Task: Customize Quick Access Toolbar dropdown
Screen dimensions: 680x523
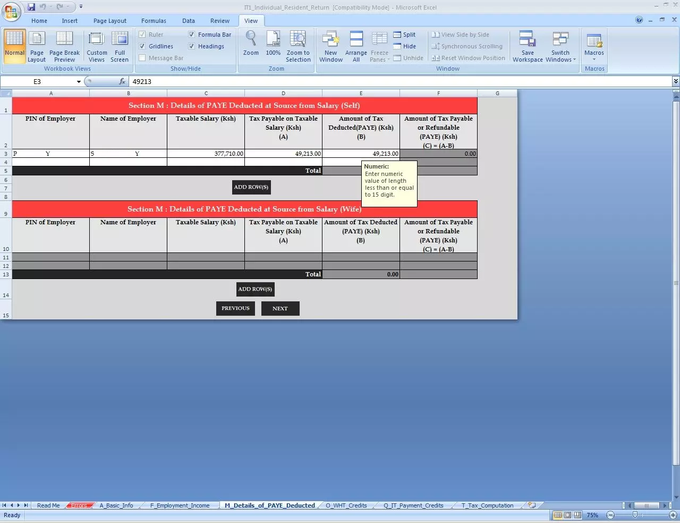Action: tap(81, 7)
